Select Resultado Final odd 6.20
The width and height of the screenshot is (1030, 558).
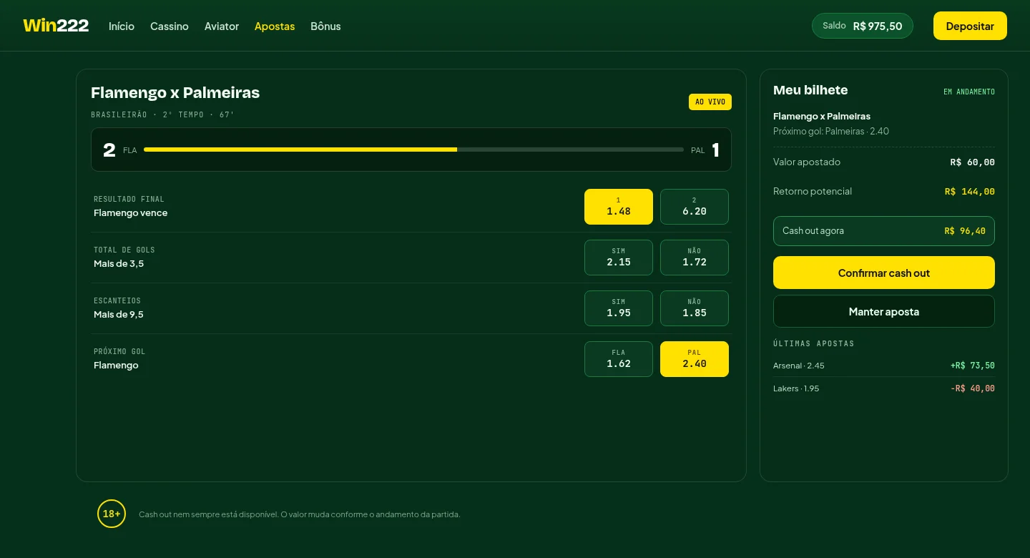coord(695,207)
